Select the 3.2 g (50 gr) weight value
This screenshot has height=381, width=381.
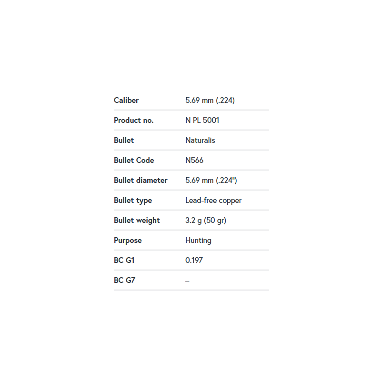point(206,221)
